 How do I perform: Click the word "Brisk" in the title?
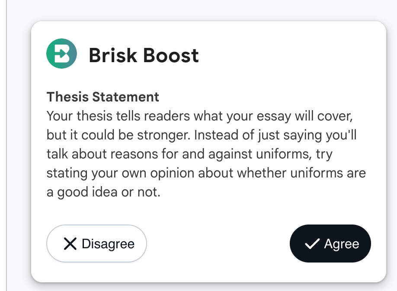[113, 56]
